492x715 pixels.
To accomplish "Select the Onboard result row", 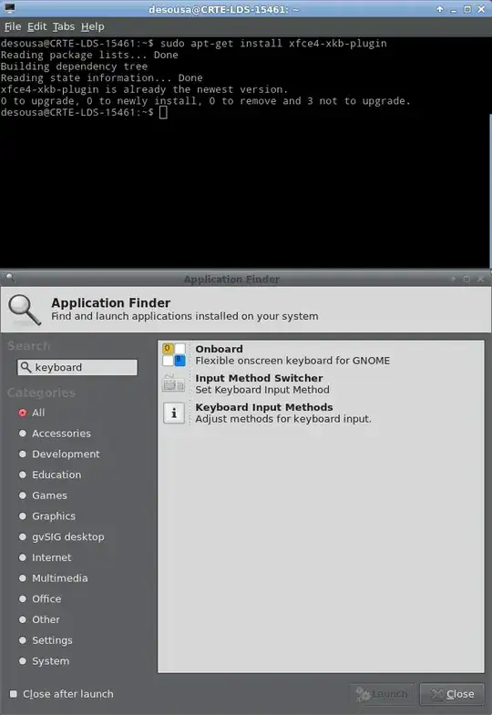I will tap(321, 354).
